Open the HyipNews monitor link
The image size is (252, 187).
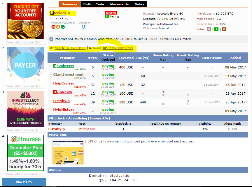point(62,92)
